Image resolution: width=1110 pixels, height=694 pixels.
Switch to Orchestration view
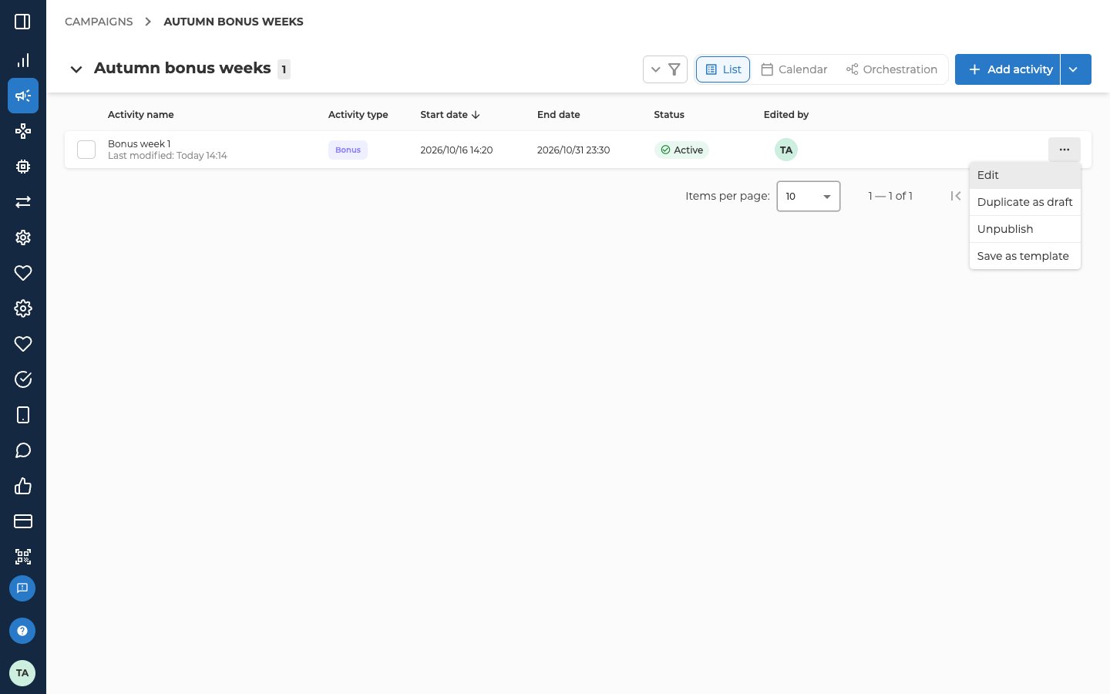(892, 69)
